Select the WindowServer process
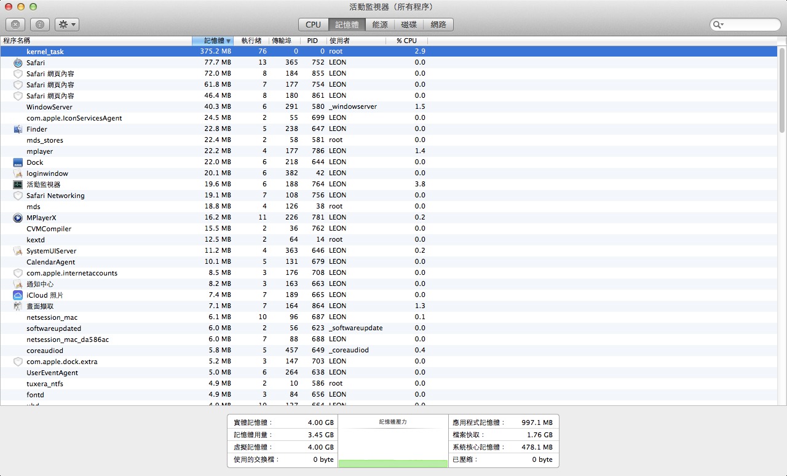Screen dimensions: 787x476 [x=389, y=107]
